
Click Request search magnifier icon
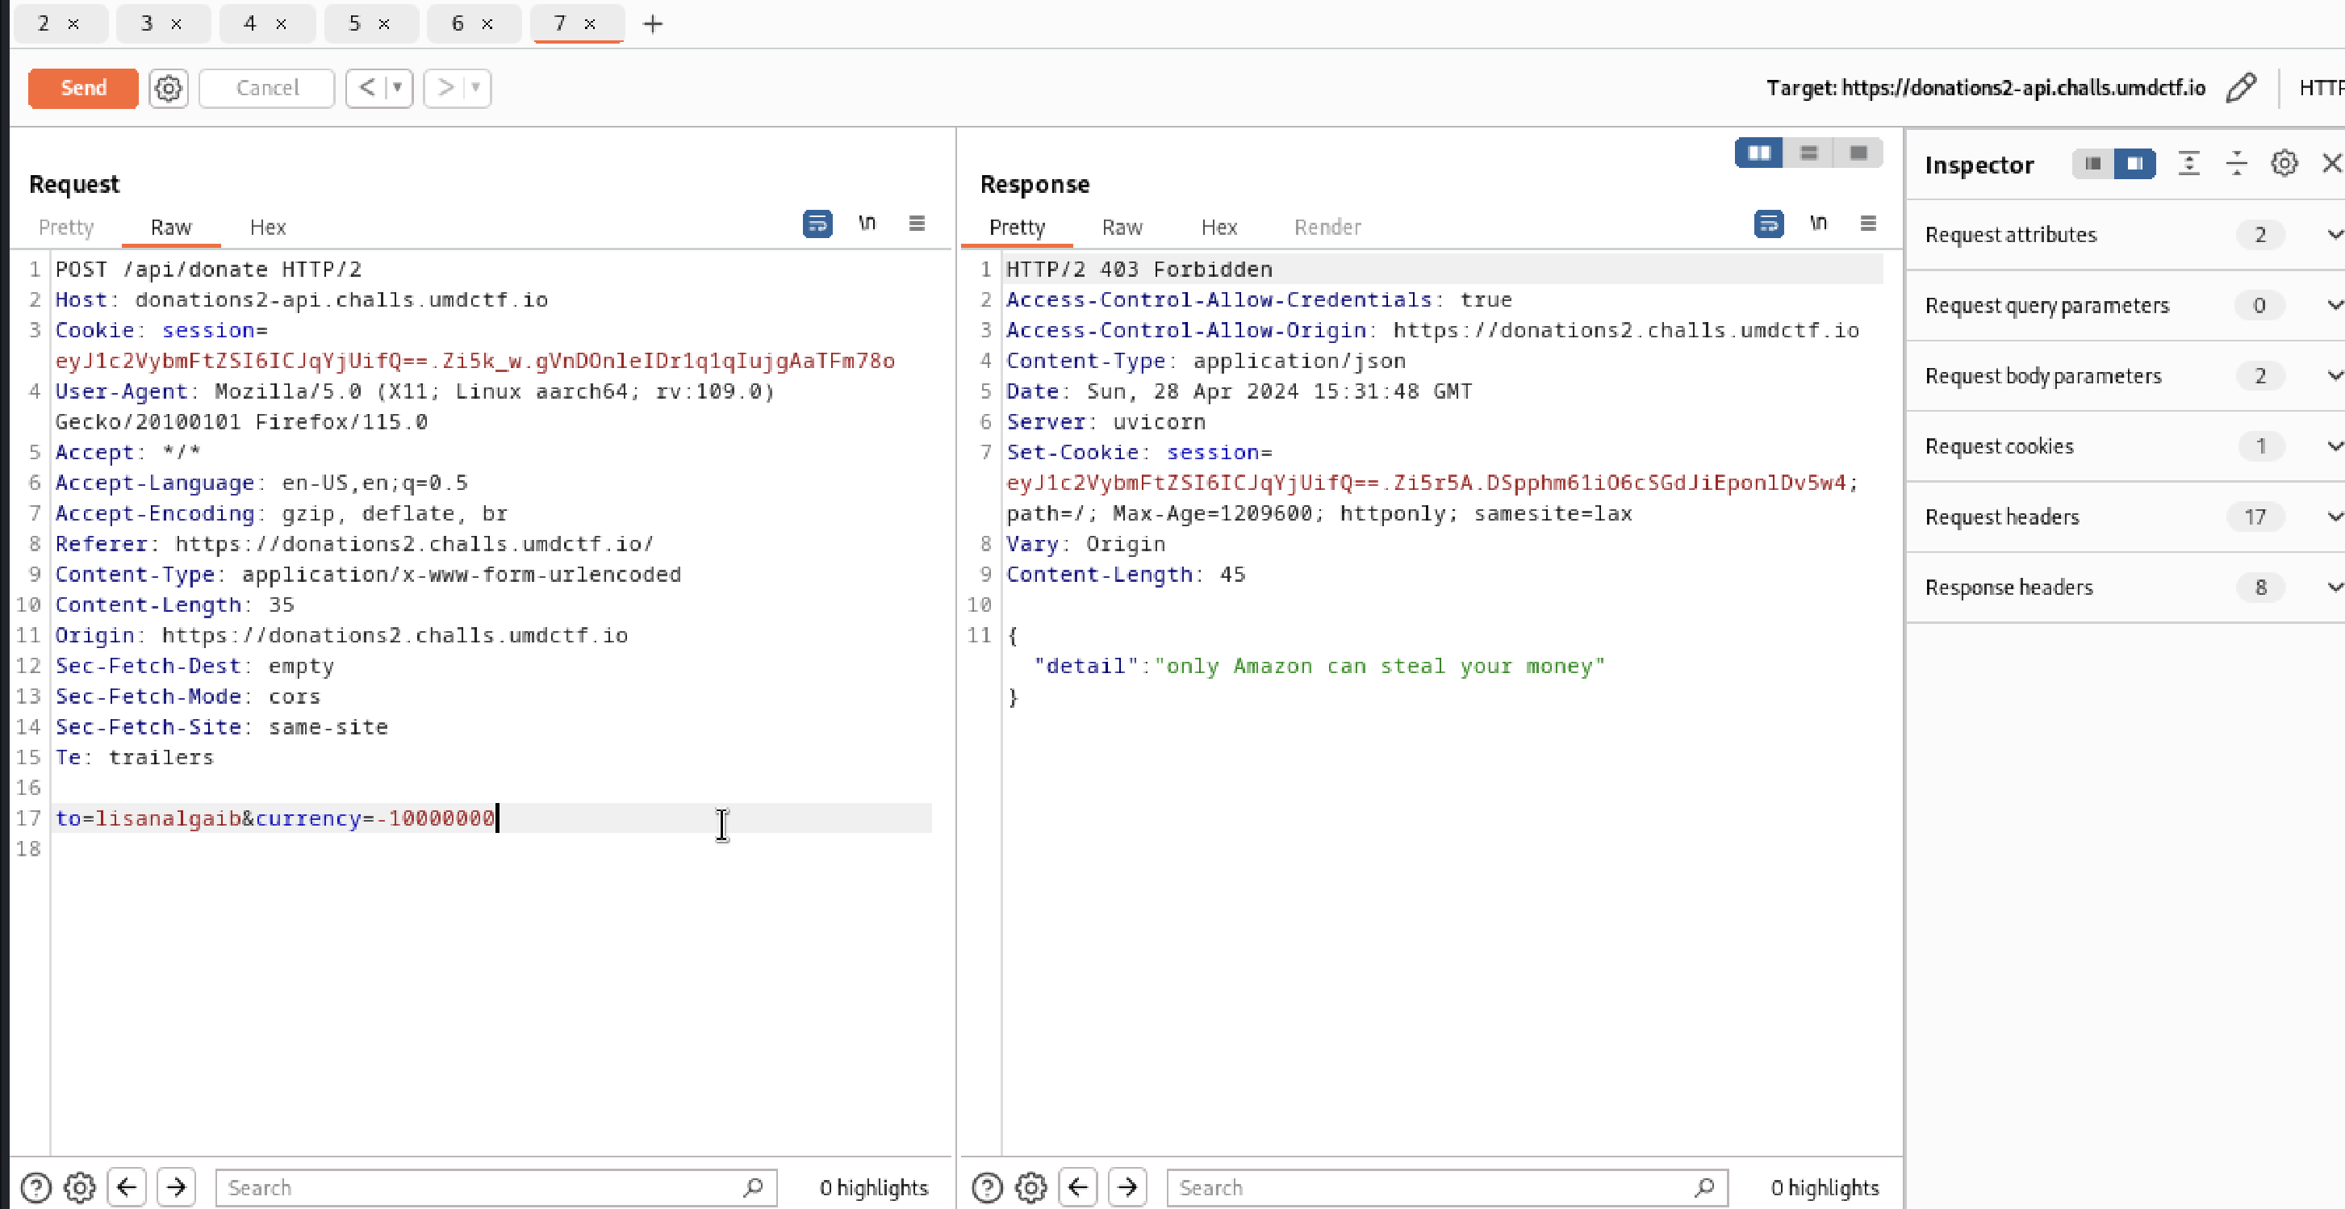point(753,1187)
